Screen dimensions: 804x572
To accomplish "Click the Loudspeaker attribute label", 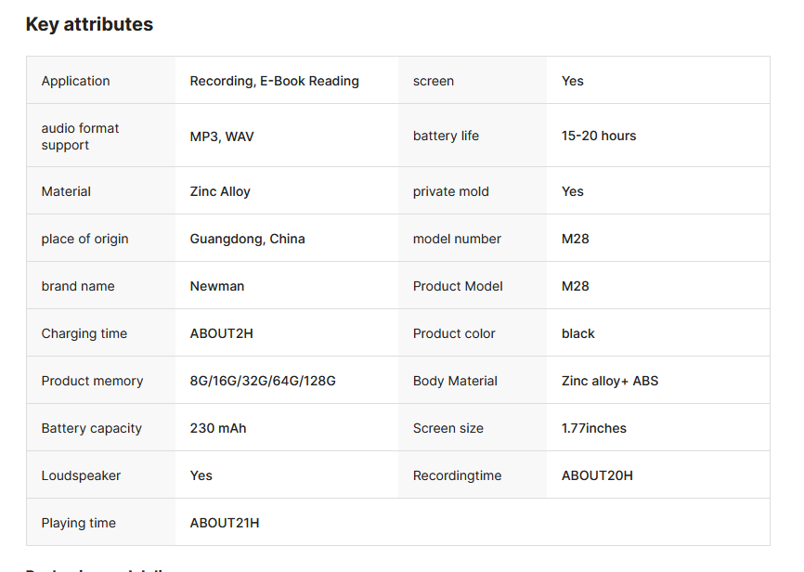I will [81, 475].
